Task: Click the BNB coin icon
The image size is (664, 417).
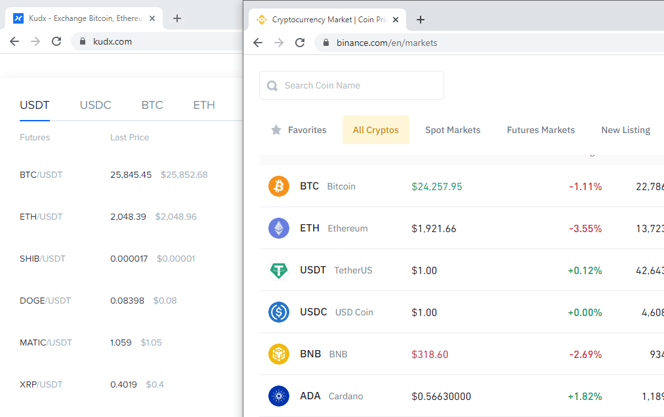Action: click(278, 354)
